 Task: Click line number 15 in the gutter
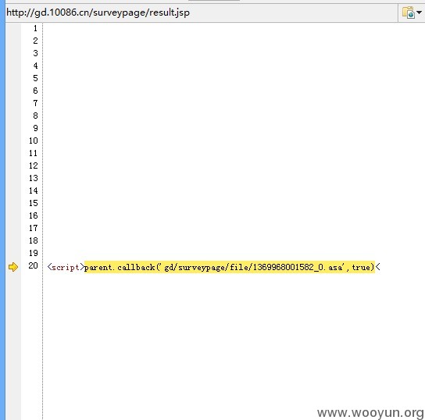point(34,203)
